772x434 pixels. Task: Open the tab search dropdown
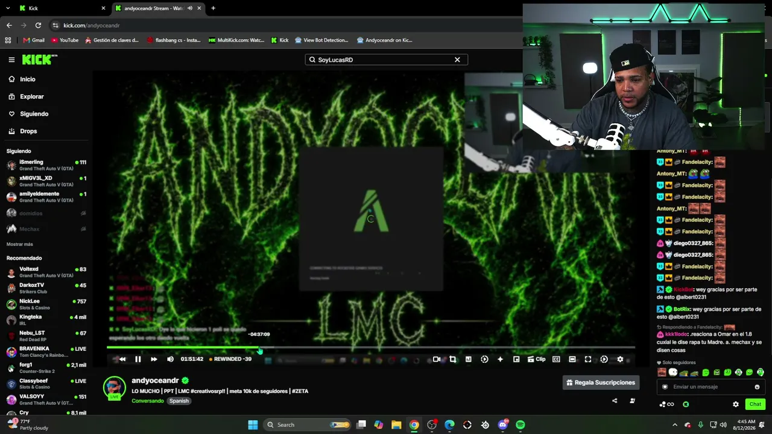[8, 8]
